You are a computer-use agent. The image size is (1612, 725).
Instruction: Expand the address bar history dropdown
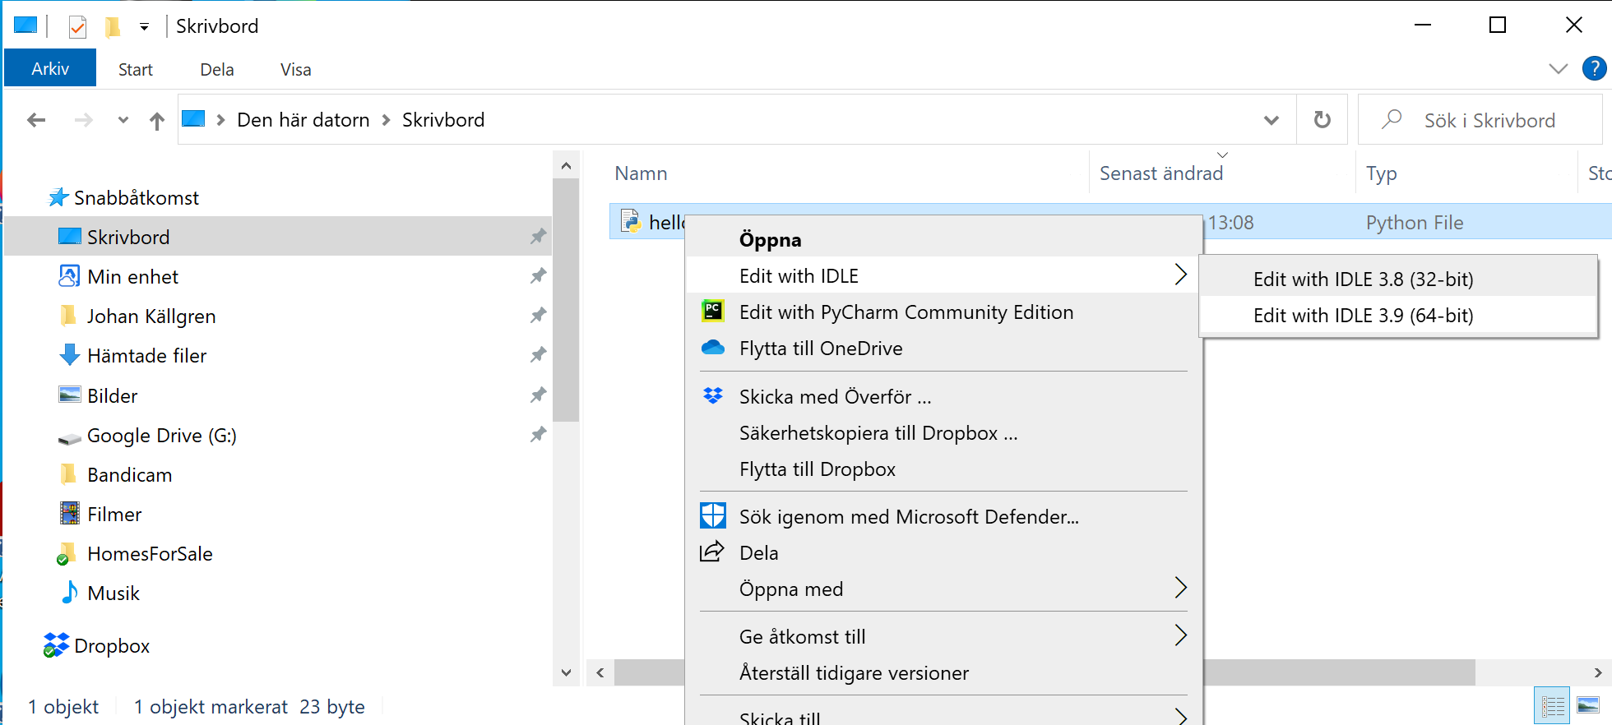pyautogui.click(x=1271, y=121)
